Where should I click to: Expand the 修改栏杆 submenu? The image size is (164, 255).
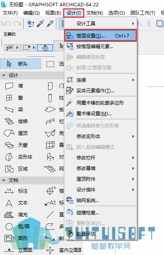[x=101, y=157]
